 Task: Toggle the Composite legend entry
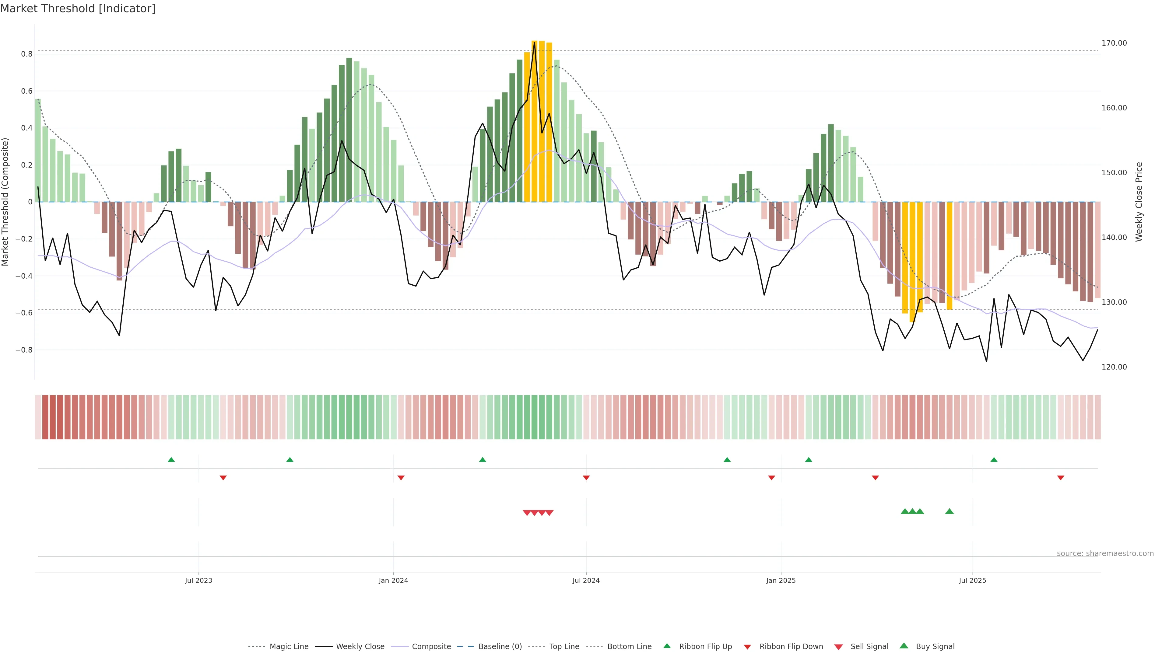coord(431,647)
